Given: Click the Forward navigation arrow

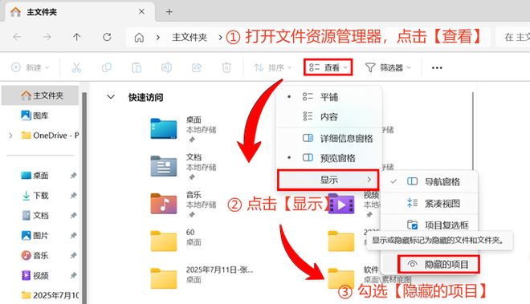Looking at the screenshot, I should [47, 37].
